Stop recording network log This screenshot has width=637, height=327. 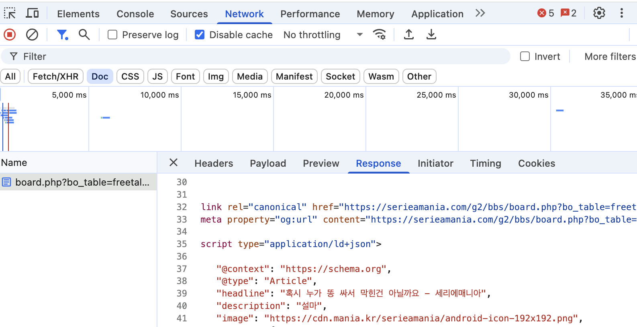10,35
